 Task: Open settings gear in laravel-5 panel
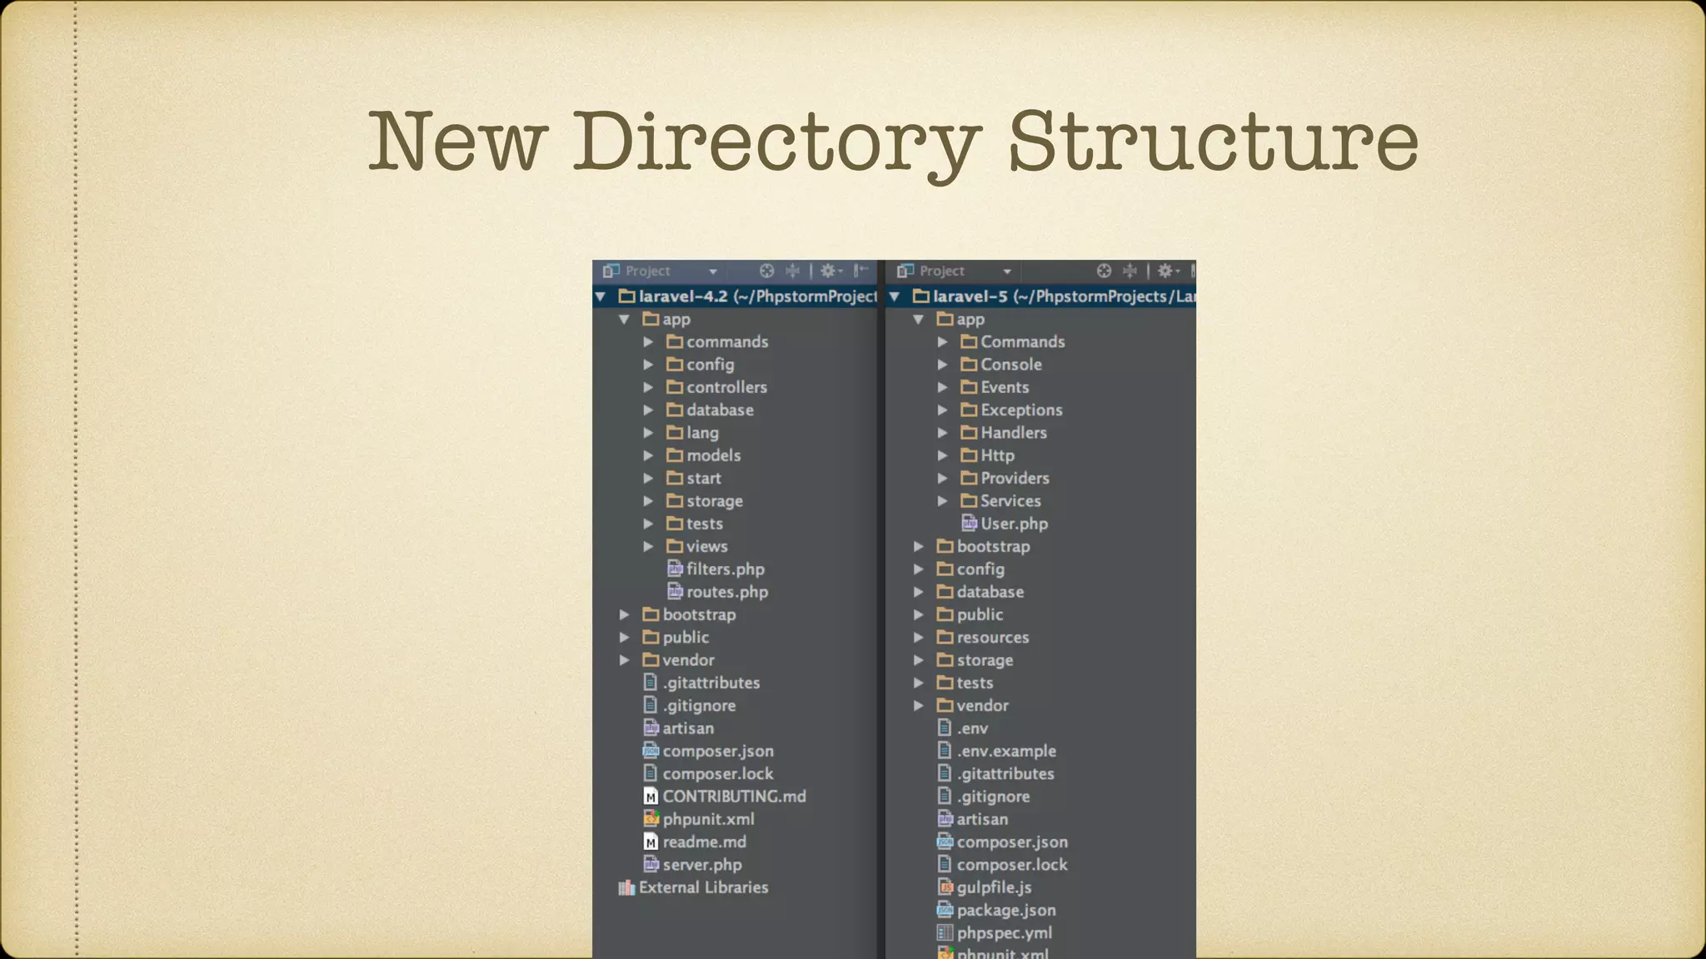pos(1166,271)
